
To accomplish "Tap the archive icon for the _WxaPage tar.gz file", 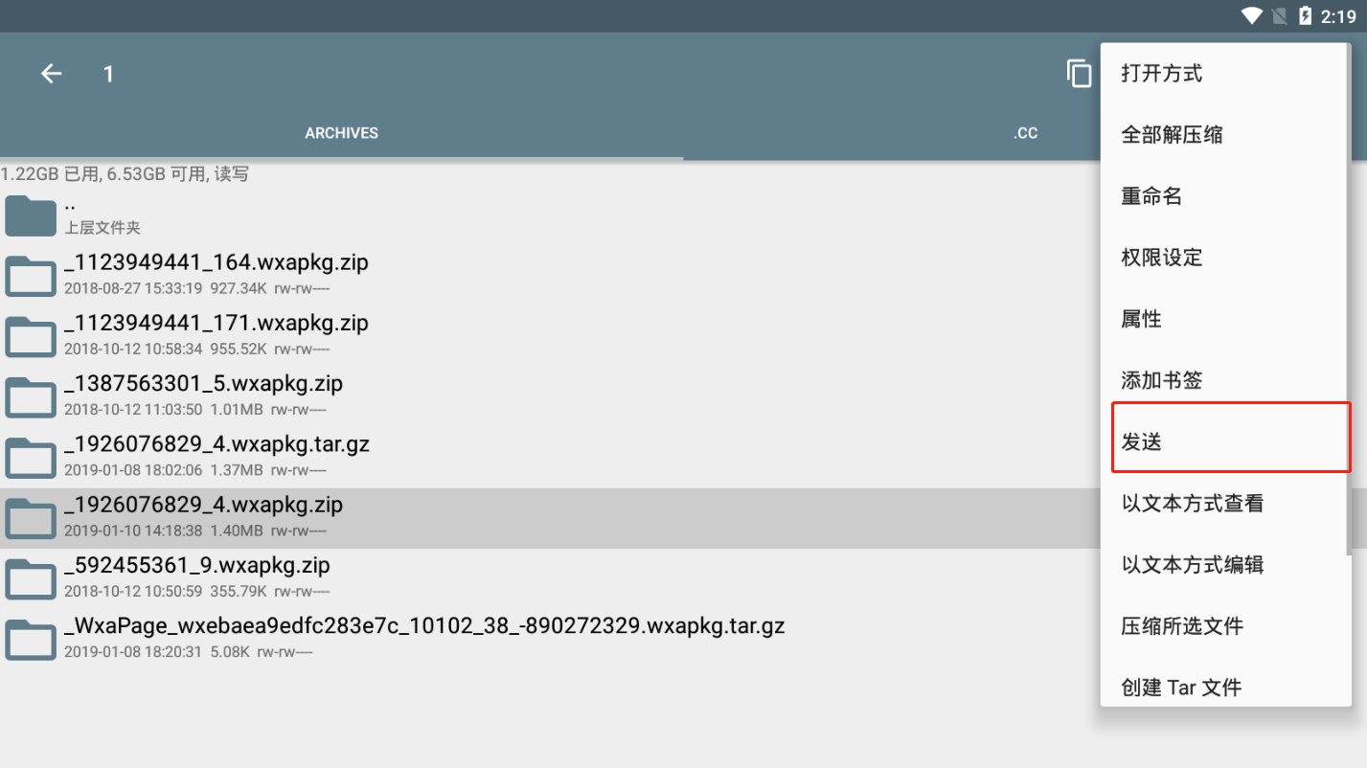I will point(31,640).
